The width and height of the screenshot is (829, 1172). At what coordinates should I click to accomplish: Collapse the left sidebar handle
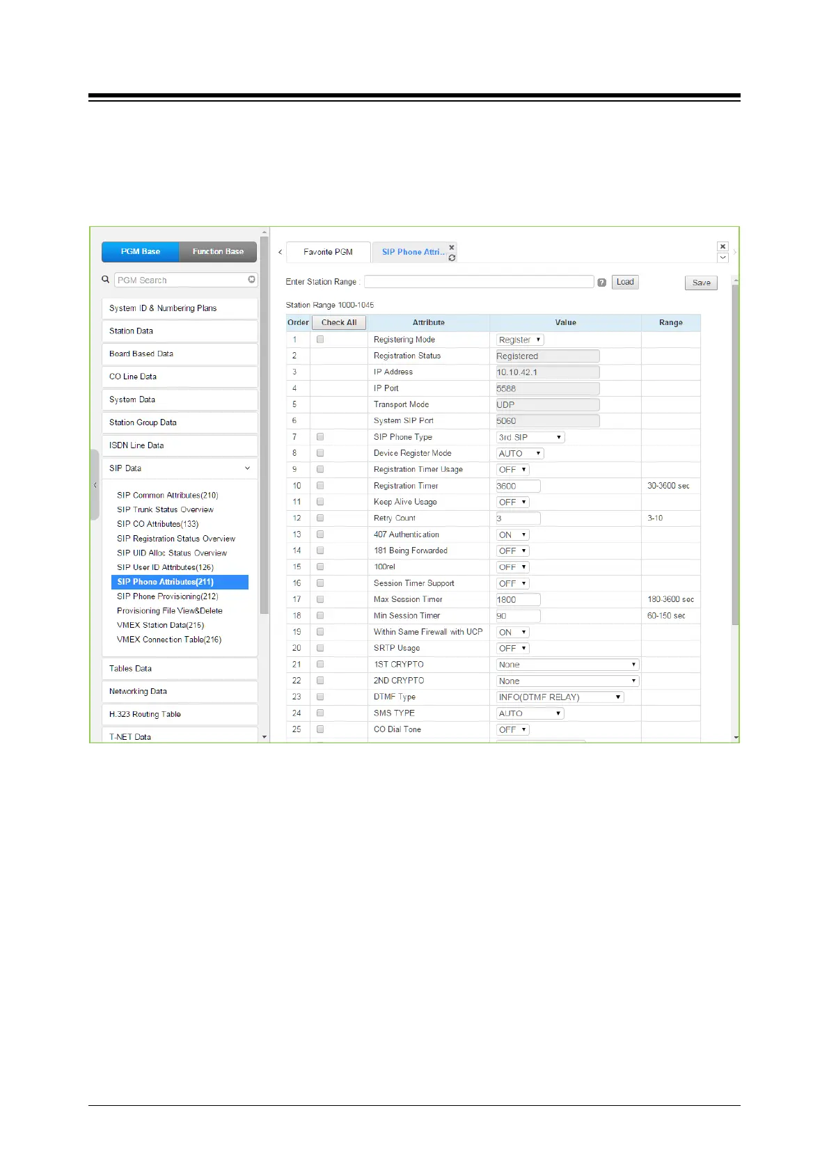[95, 485]
